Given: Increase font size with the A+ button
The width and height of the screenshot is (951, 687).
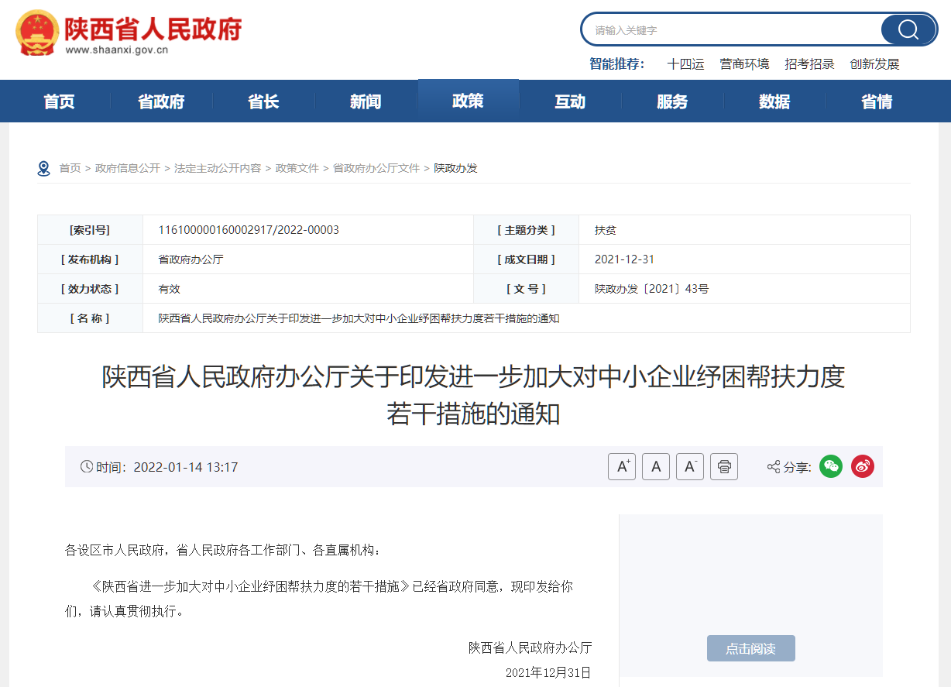Looking at the screenshot, I should coord(622,466).
